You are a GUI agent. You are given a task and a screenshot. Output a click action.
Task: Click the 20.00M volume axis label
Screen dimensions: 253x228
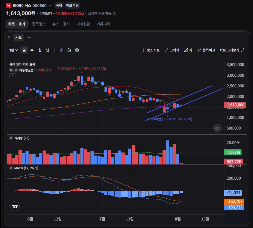233,143
